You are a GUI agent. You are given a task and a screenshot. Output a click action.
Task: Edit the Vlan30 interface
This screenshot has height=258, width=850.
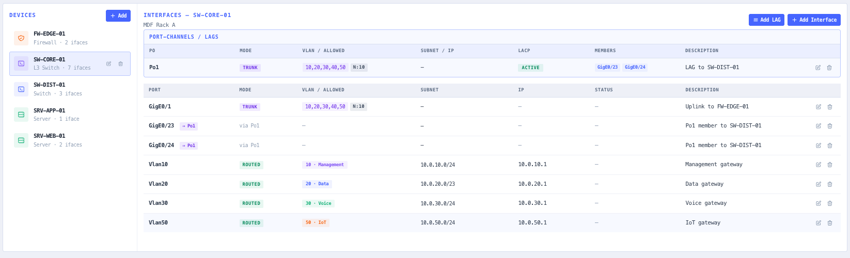tap(818, 203)
